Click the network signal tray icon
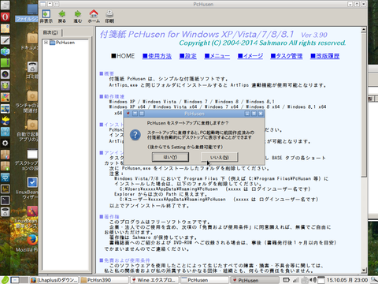Screen dimensions: 378x284 (295, 280)
